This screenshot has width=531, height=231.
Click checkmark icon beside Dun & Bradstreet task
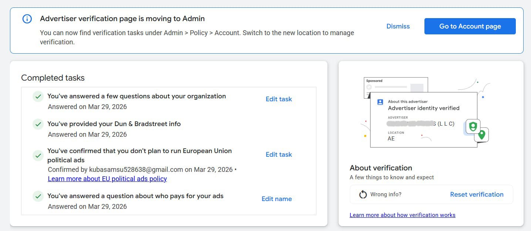[x=38, y=125]
